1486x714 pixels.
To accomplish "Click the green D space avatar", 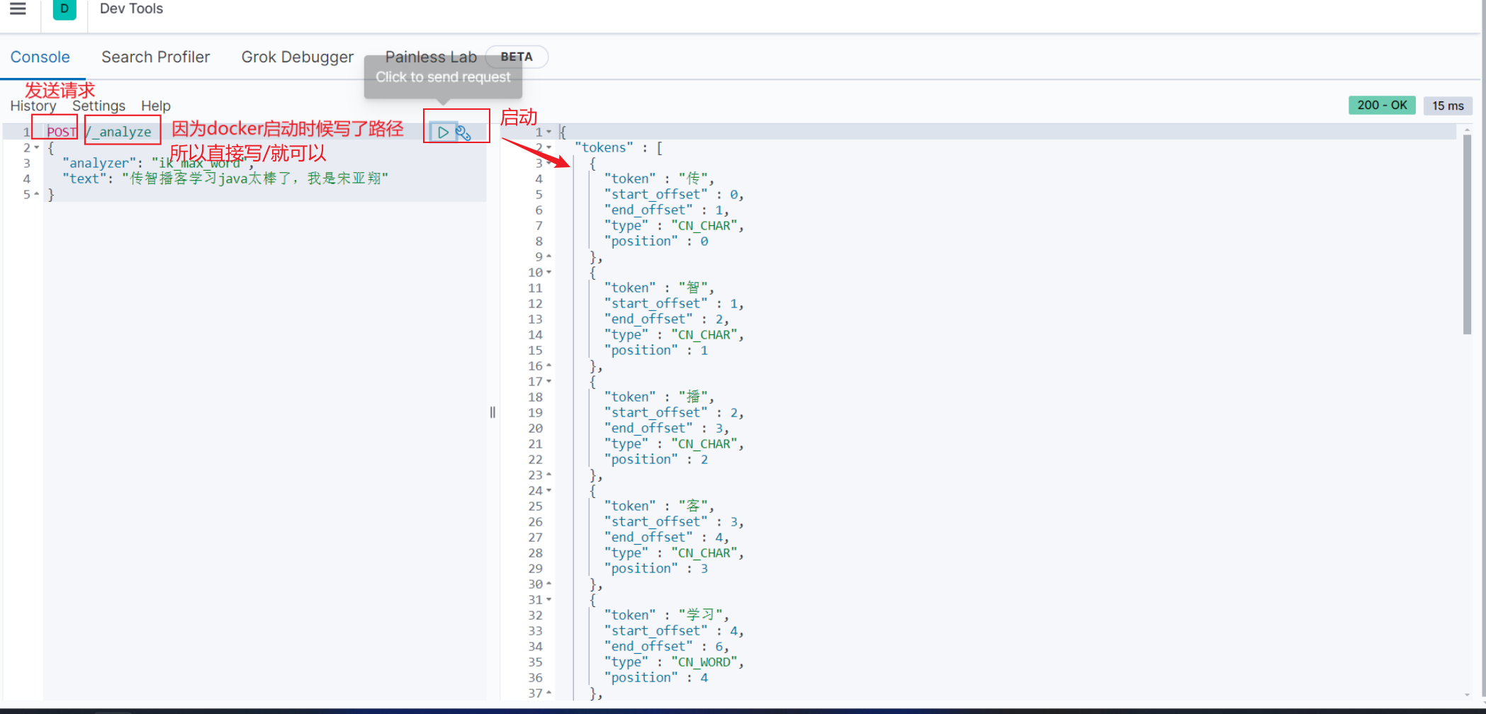I will point(64,8).
